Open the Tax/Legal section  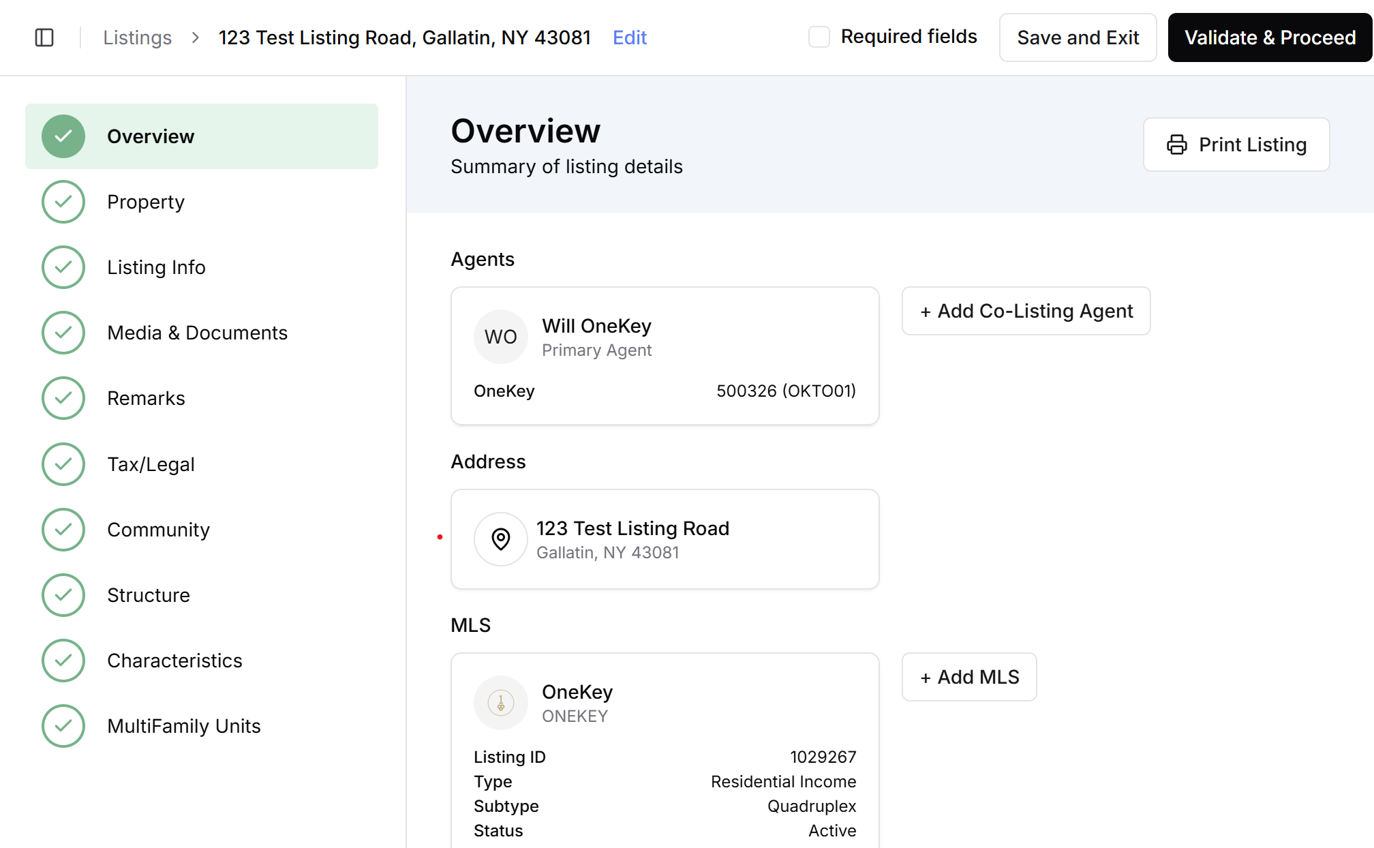202,464
